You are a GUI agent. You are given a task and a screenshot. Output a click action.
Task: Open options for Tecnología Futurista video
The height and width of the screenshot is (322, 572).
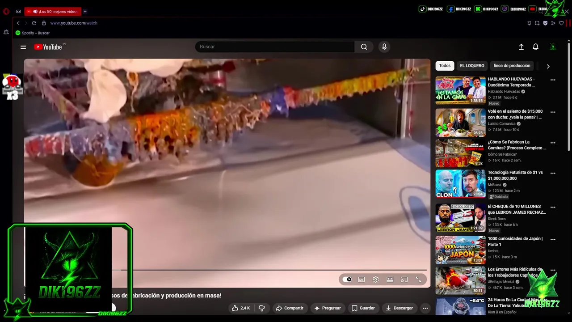pyautogui.click(x=553, y=174)
